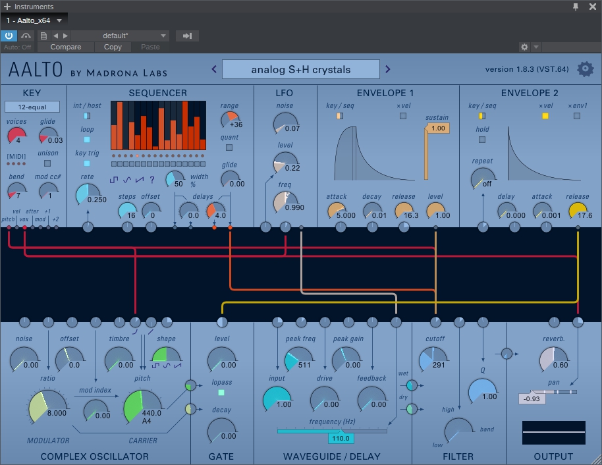The image size is (602, 465).
Task: Click the waveguide wet mix dial
Action: pyautogui.click(x=412, y=385)
